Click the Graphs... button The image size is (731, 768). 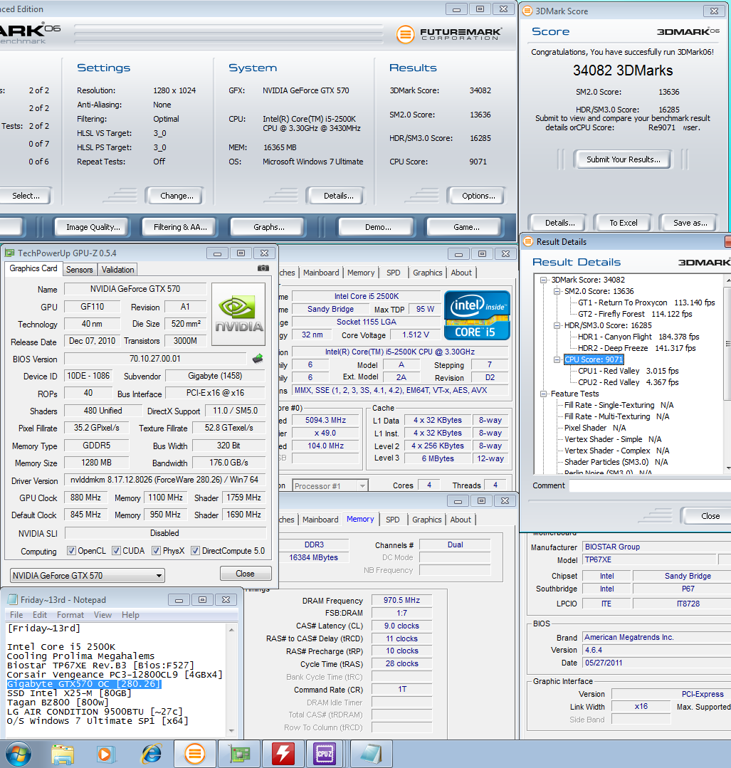pyautogui.click(x=268, y=227)
